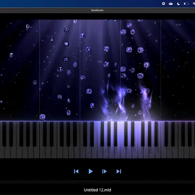The image size is (195, 195).
Task: Open the Wi-Fi menu icon
Action: click(194, 4)
